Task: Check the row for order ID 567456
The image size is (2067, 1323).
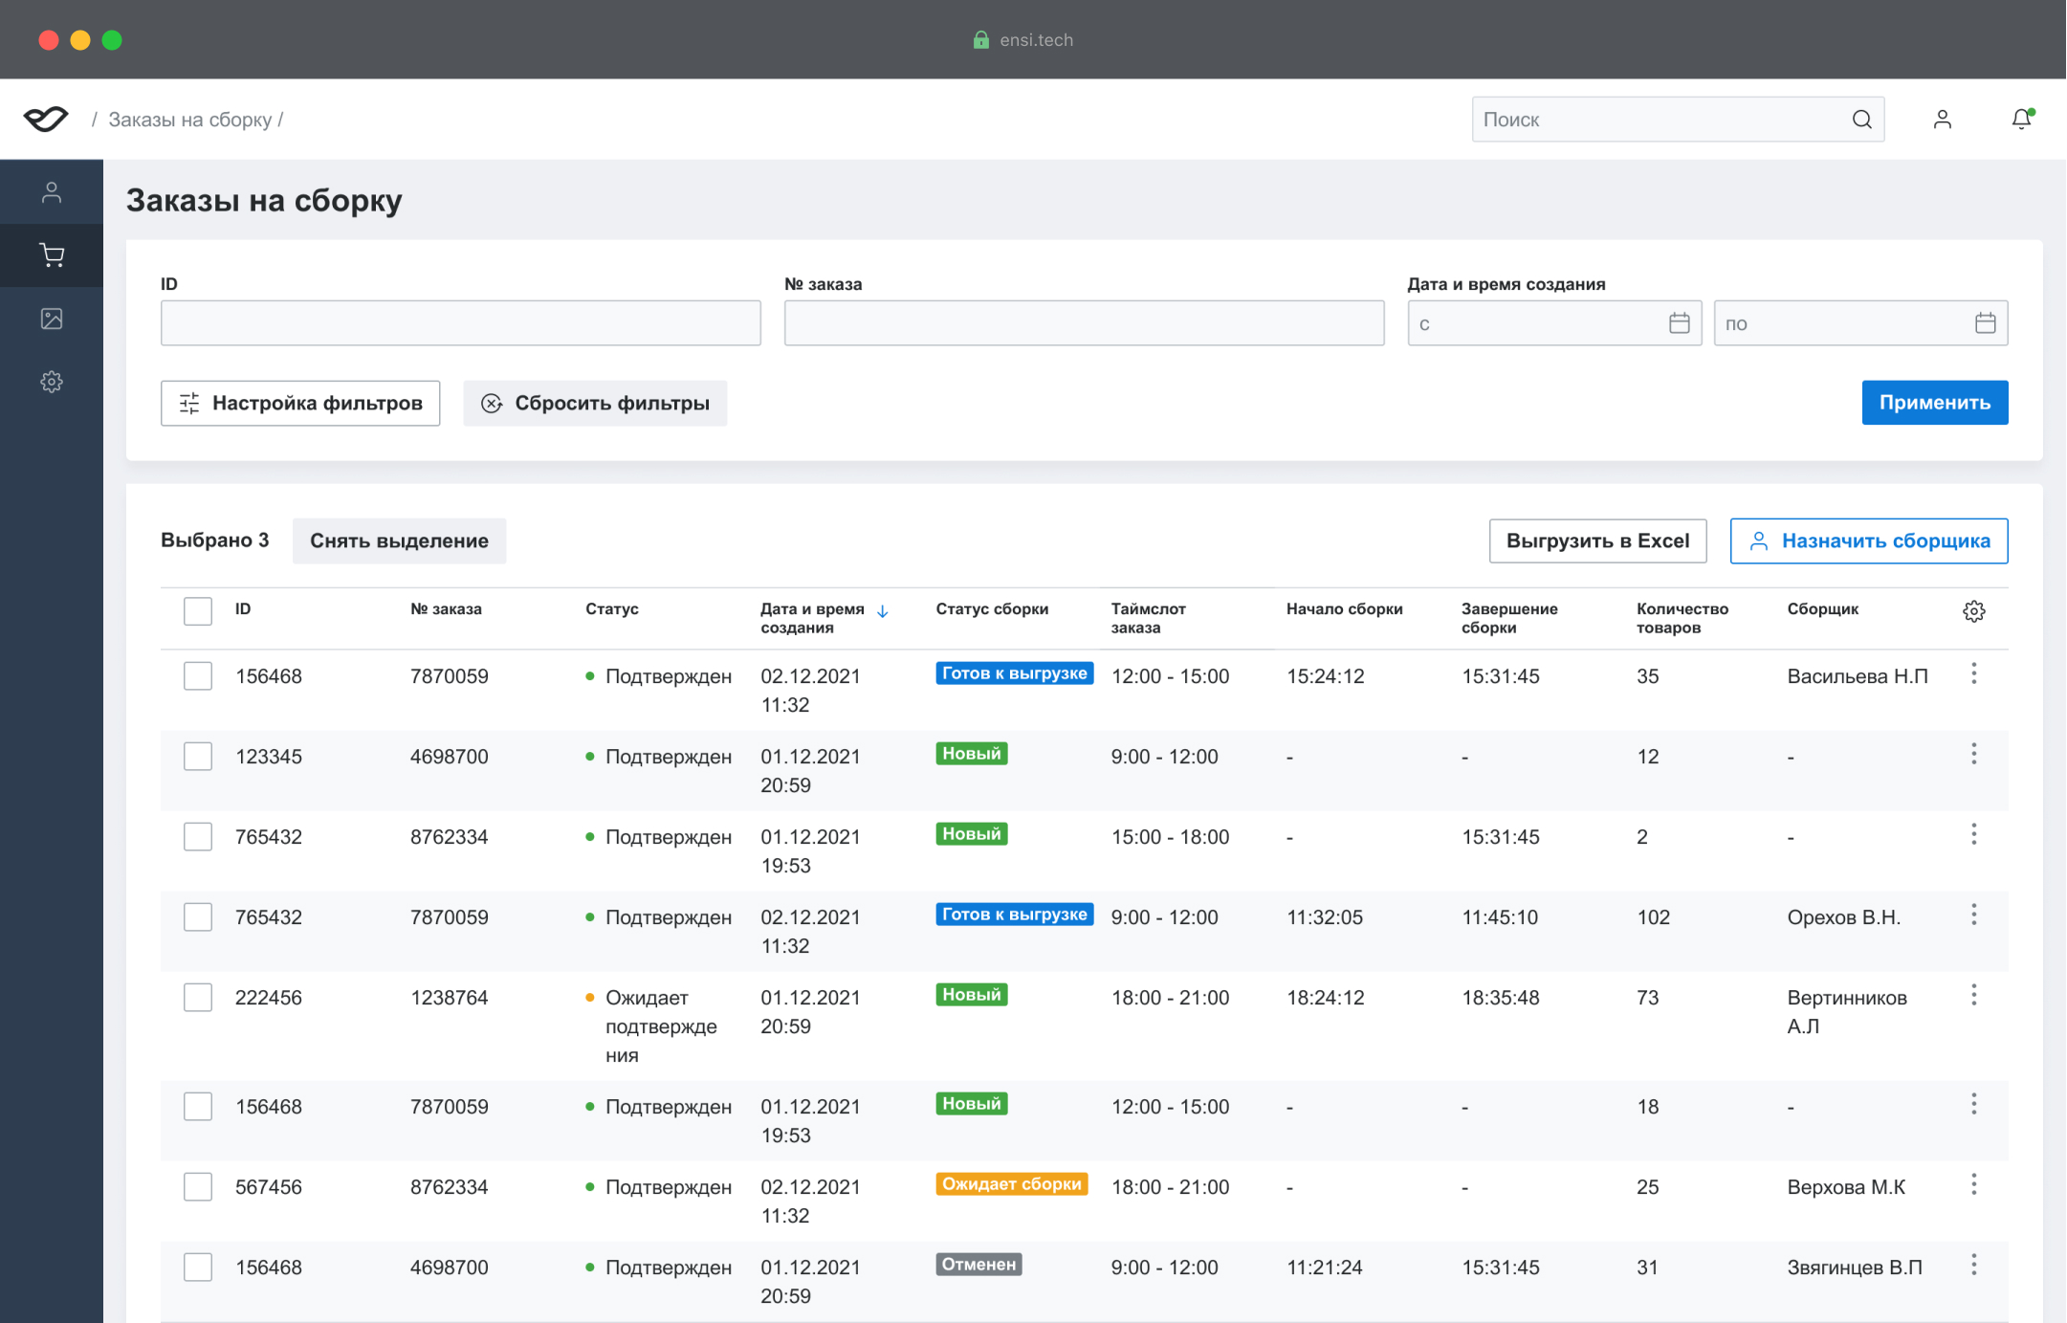Action: 198,1187
